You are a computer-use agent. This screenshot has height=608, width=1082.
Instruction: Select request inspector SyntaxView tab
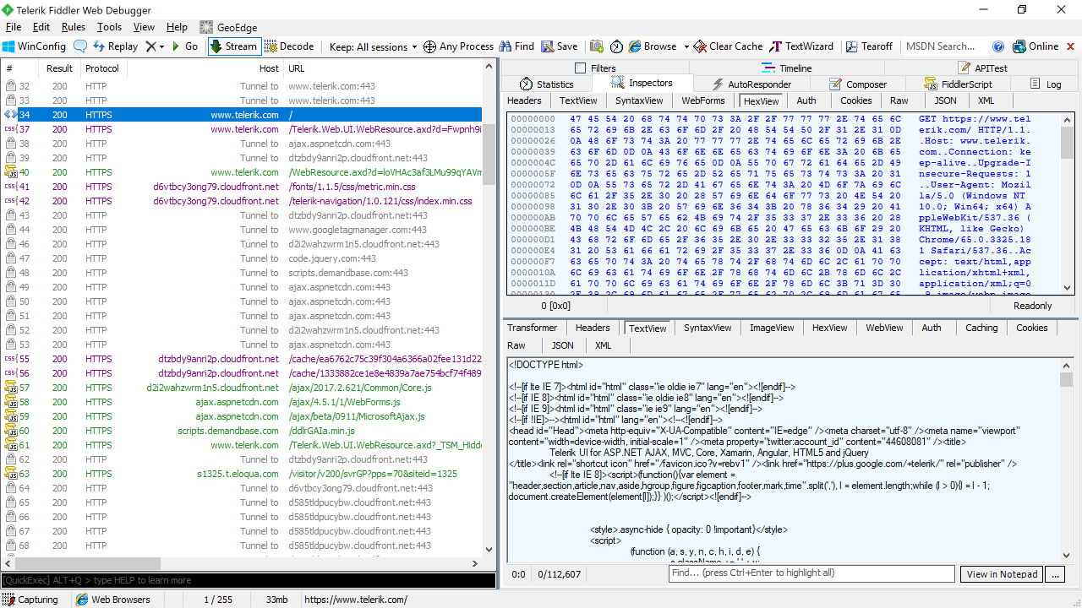coord(639,100)
